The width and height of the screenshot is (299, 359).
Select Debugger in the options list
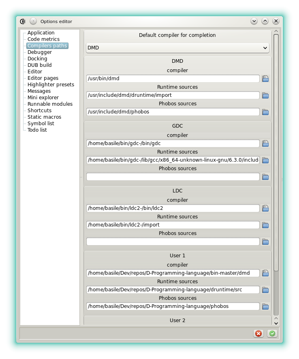(x=40, y=52)
